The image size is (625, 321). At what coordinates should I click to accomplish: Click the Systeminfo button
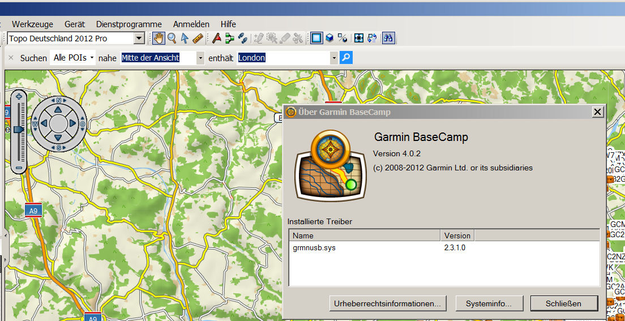coord(489,303)
